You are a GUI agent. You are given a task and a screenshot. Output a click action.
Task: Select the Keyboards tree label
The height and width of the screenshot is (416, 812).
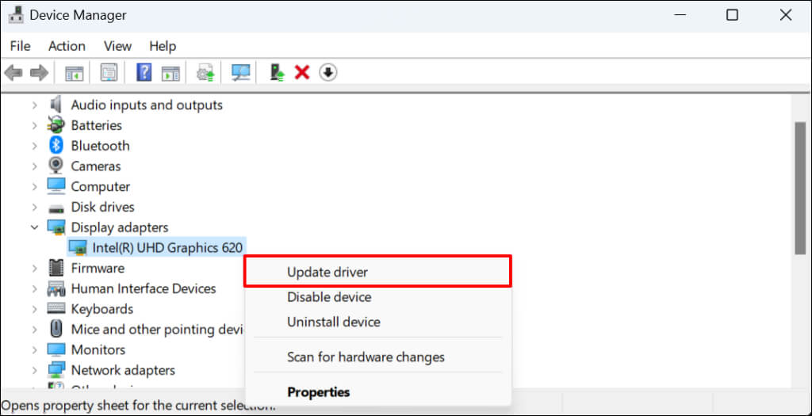(102, 309)
